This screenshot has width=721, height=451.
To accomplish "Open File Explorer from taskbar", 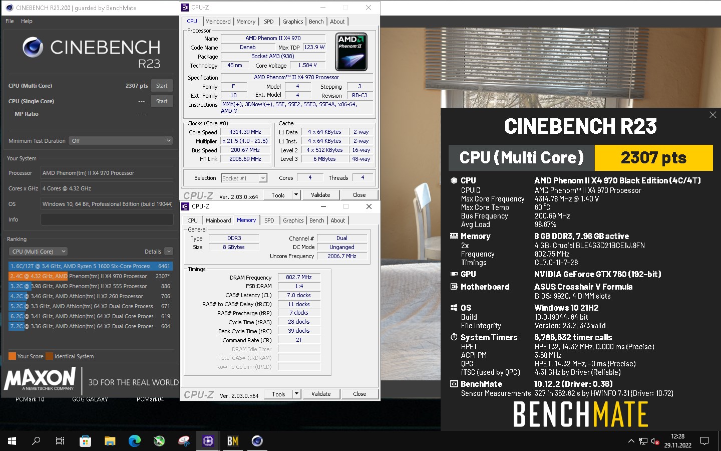I will [x=110, y=441].
